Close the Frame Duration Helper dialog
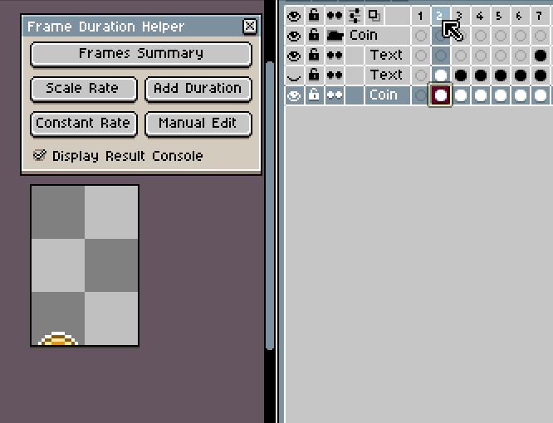The image size is (553, 423). 250,26
